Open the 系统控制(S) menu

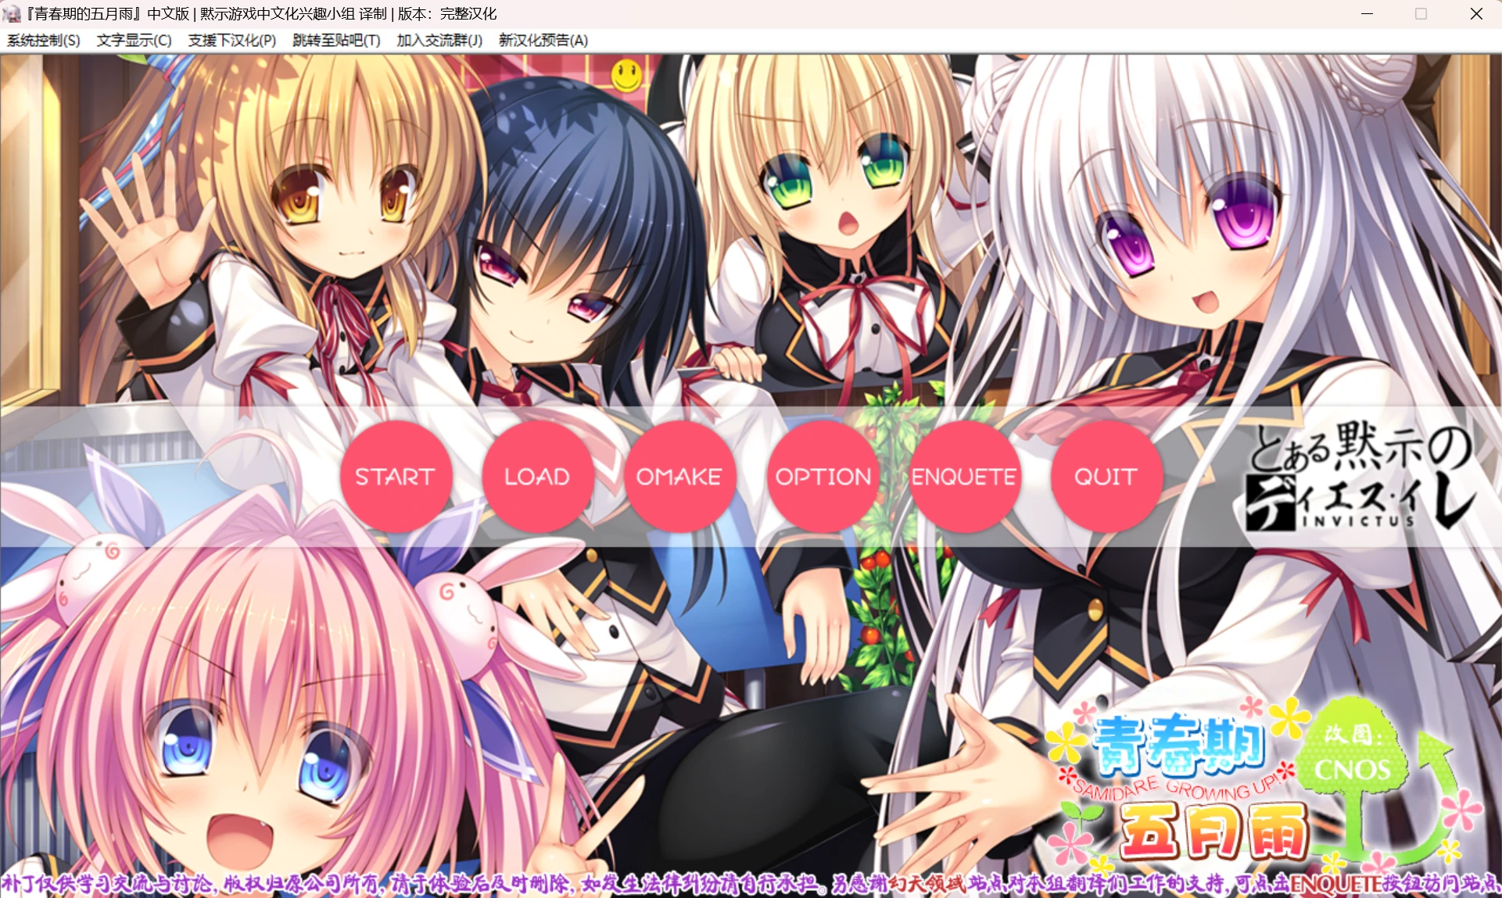(44, 41)
